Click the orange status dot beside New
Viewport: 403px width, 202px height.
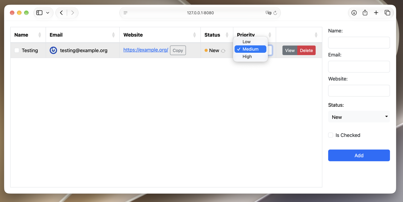click(x=206, y=50)
